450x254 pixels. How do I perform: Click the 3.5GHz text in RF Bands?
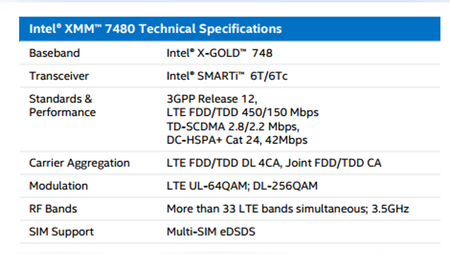point(391,209)
